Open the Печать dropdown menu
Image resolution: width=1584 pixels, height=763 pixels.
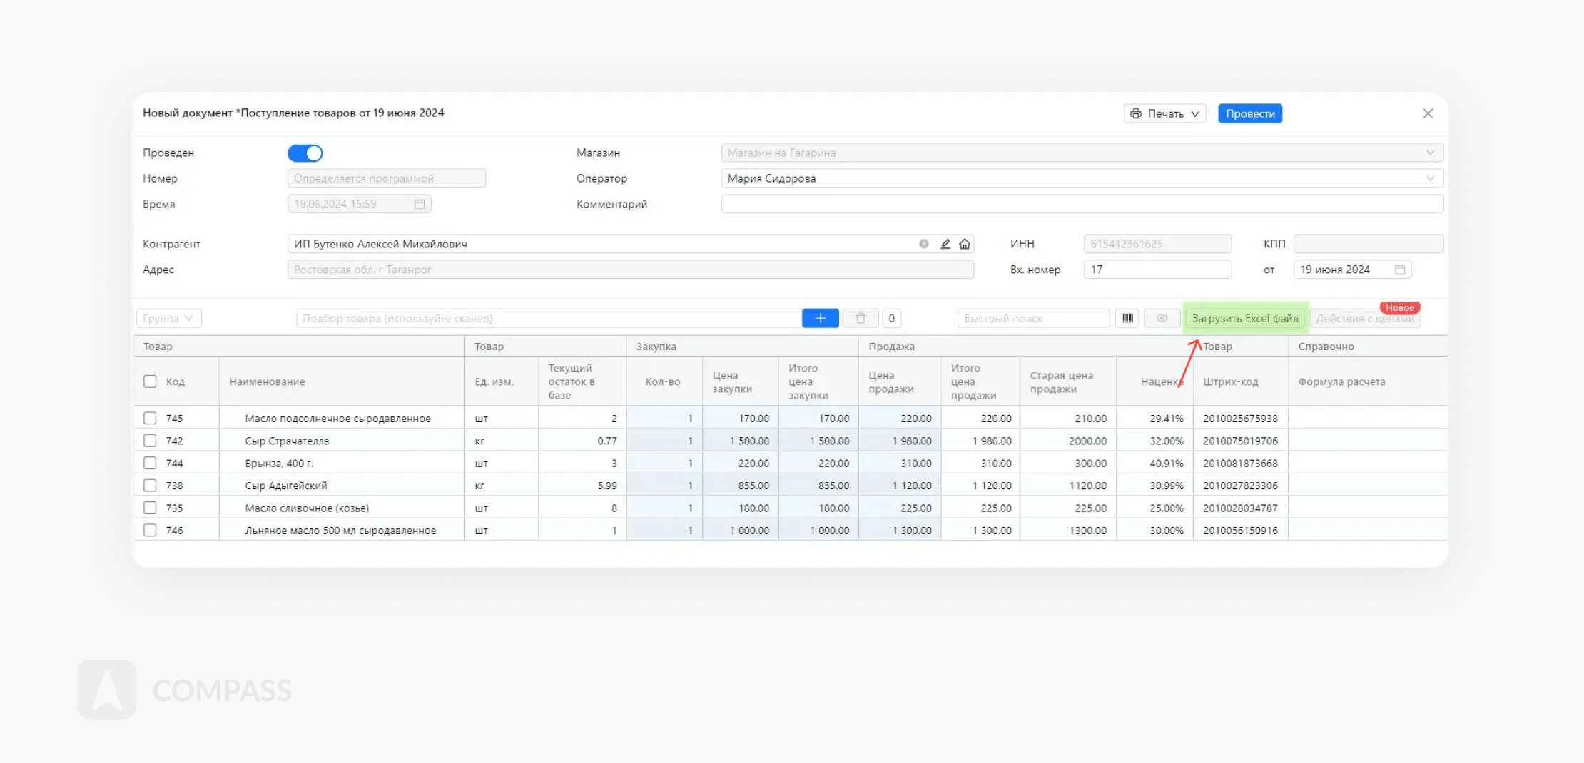pyautogui.click(x=1164, y=113)
